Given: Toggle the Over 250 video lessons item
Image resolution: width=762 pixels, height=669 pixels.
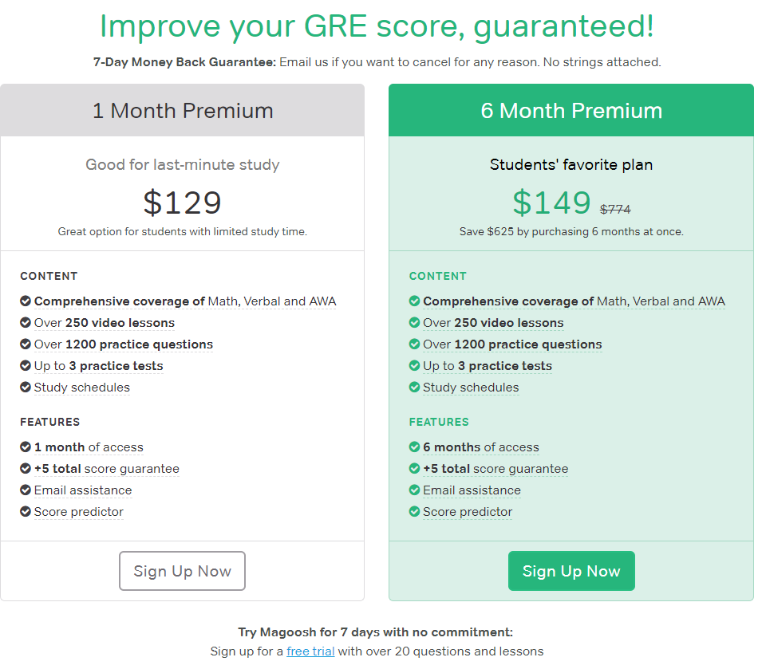Looking at the screenshot, I should [97, 322].
